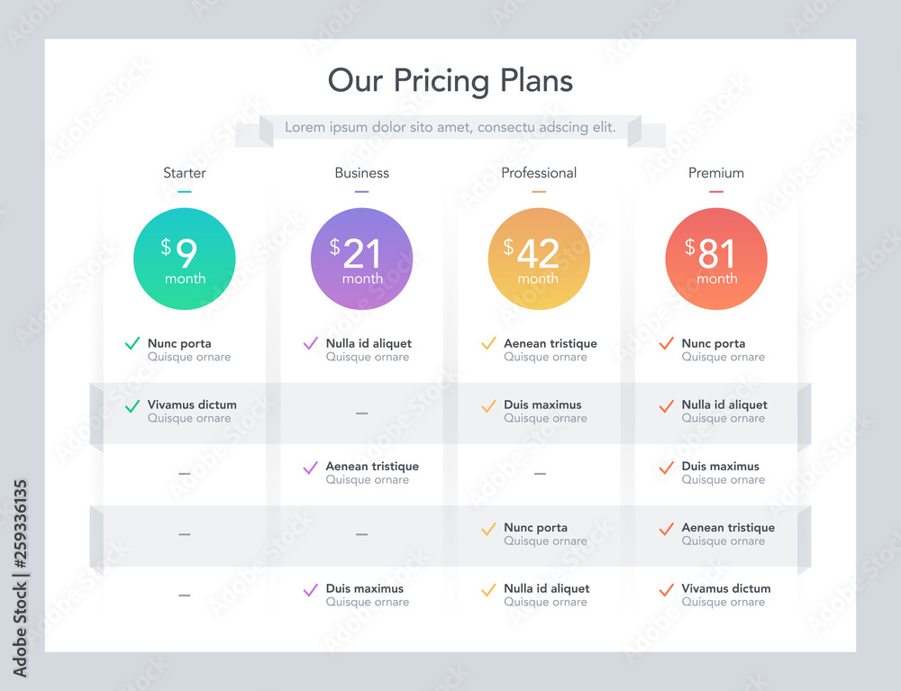Choose the green $9 month circle

click(x=185, y=259)
